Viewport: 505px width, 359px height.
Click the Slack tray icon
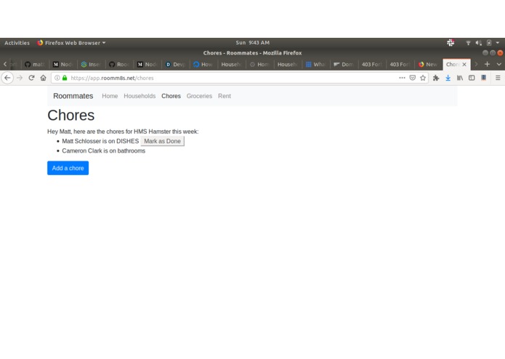(x=451, y=43)
